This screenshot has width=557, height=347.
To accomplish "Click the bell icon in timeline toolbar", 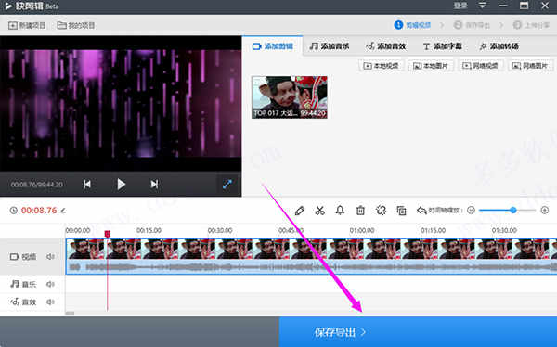I will coord(340,211).
